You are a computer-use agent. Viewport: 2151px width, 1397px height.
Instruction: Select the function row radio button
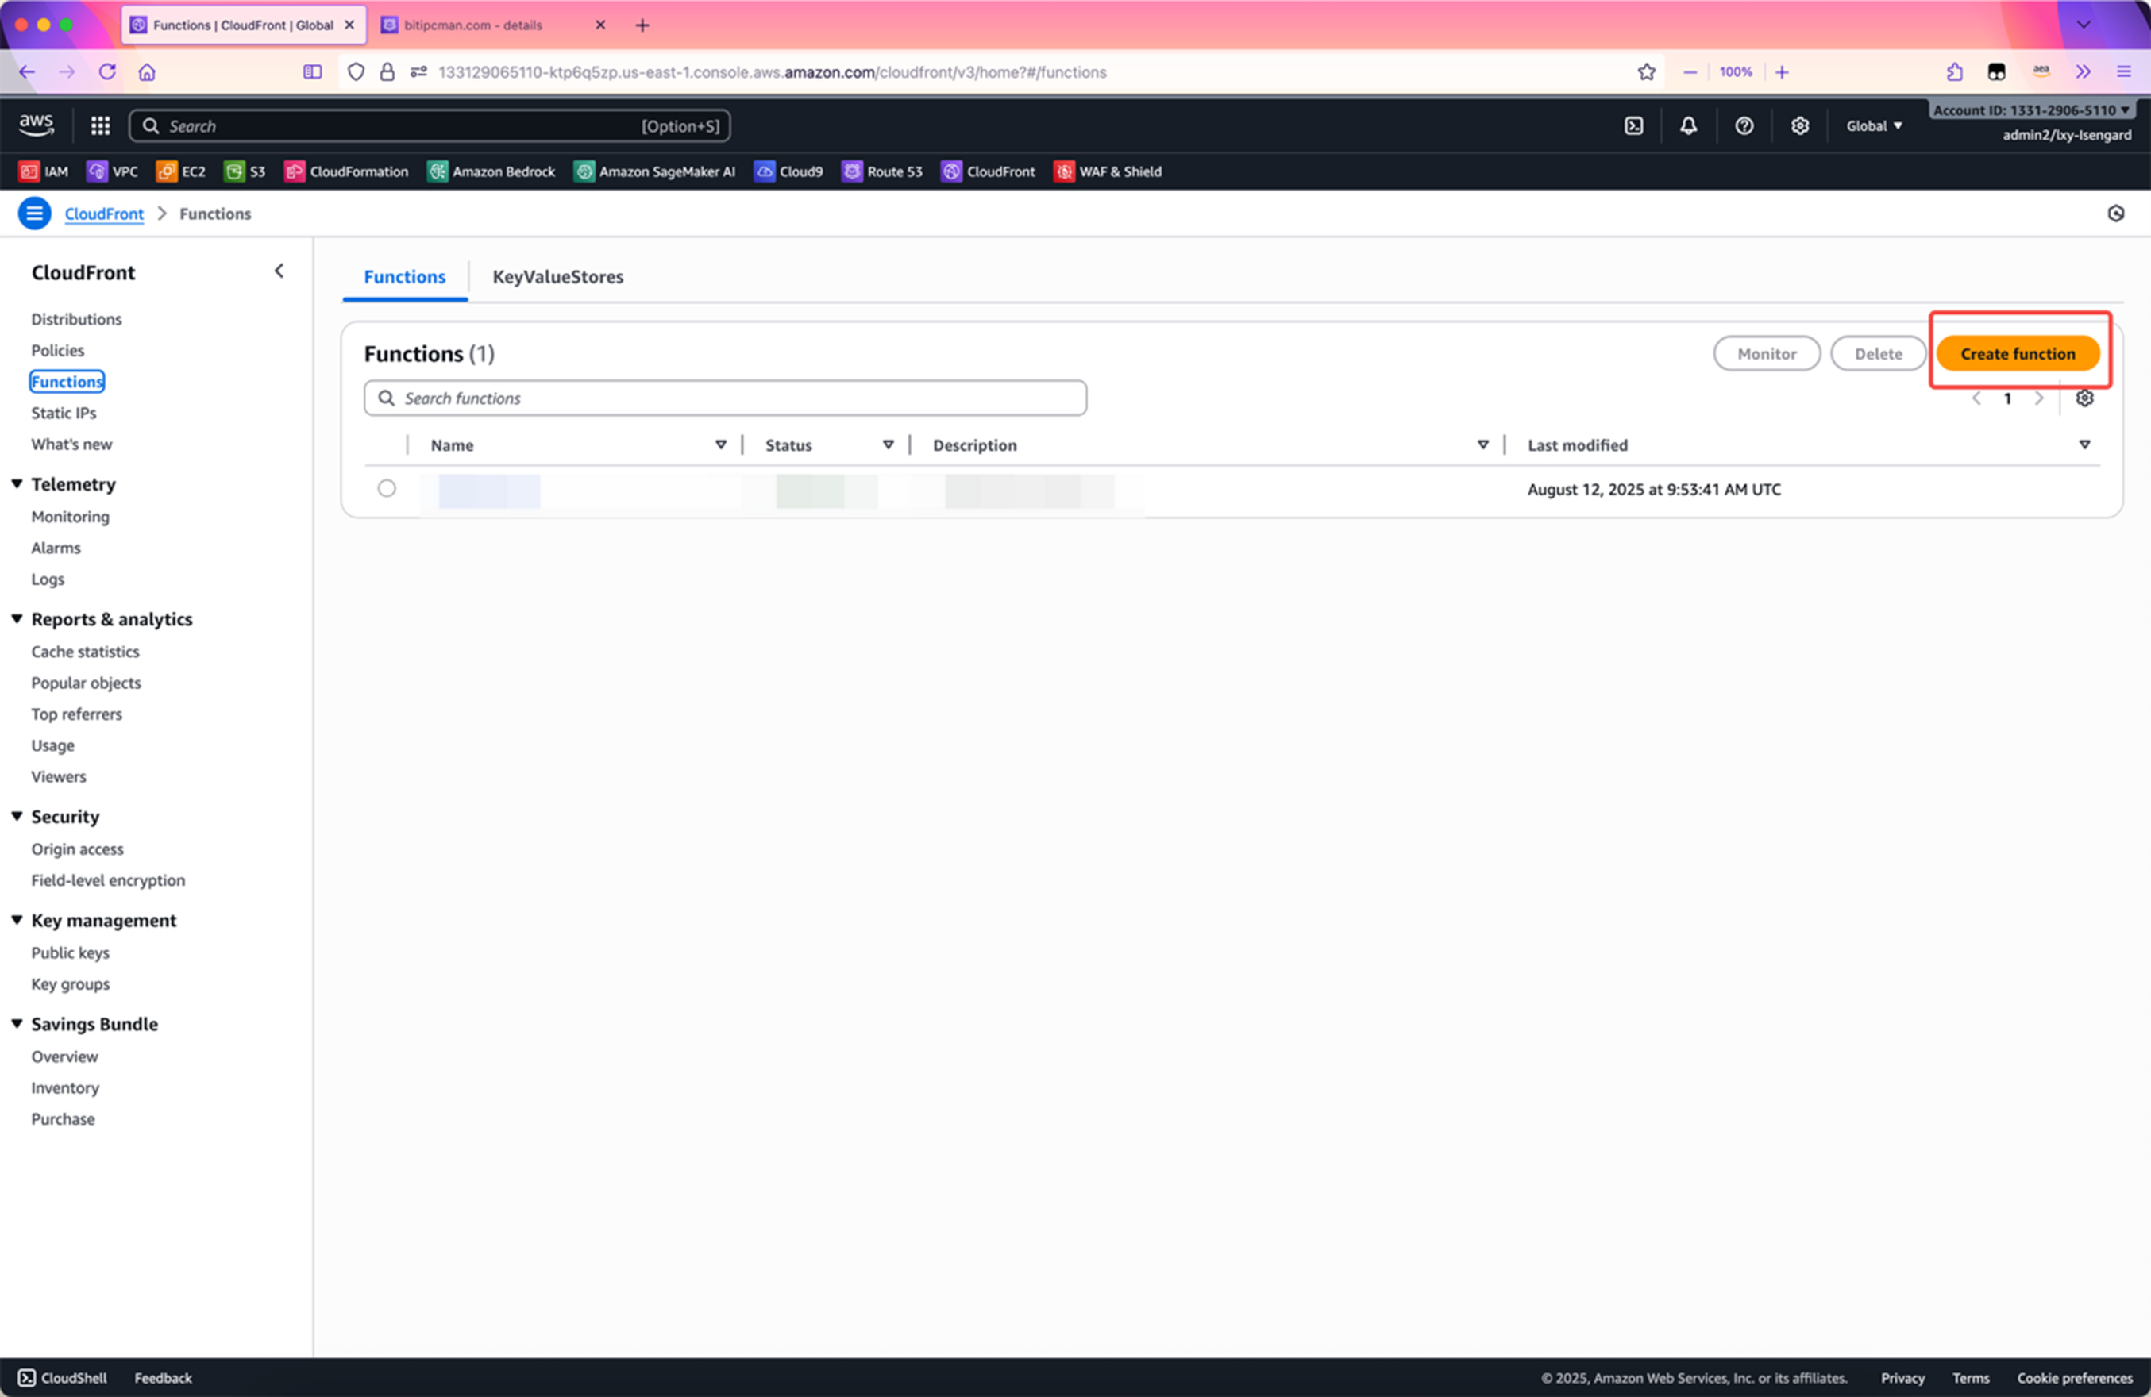click(387, 489)
